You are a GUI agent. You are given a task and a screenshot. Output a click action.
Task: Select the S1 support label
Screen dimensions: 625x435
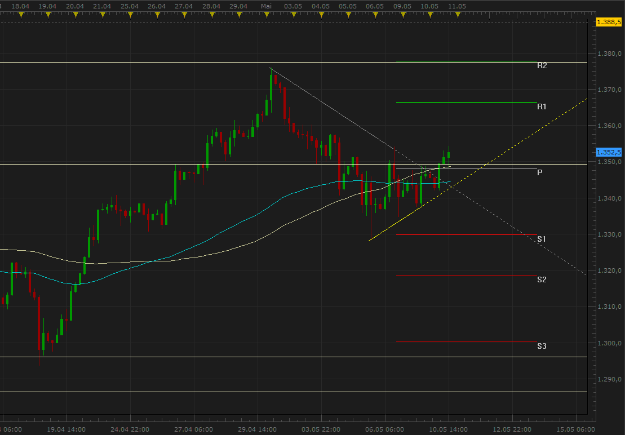542,239
